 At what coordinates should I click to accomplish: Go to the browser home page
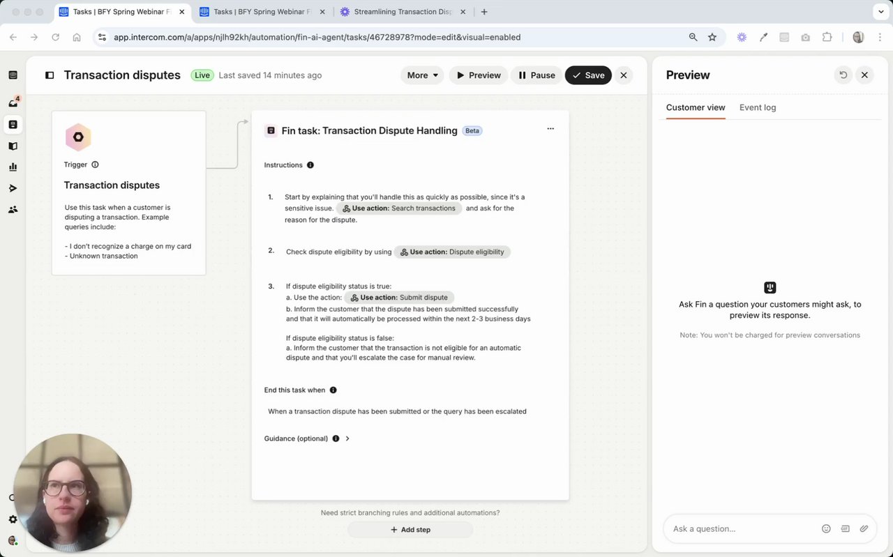pyautogui.click(x=77, y=37)
